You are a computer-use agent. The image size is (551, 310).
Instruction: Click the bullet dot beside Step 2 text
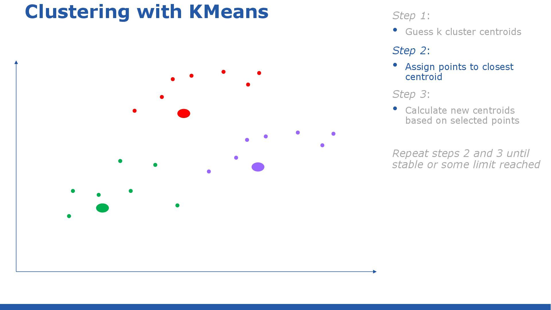(x=395, y=65)
